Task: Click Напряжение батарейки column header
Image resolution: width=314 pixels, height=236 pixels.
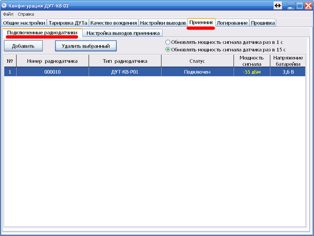Action: coord(288,61)
